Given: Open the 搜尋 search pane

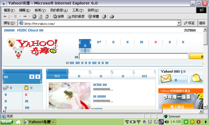Looking at the screenshot, I should [58, 17].
